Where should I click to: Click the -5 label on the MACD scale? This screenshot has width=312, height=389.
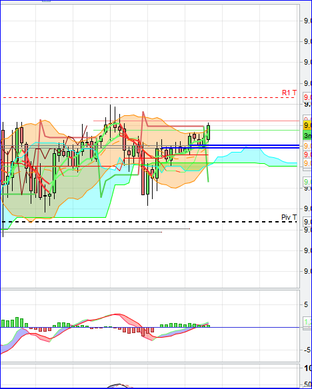[x=307, y=350]
